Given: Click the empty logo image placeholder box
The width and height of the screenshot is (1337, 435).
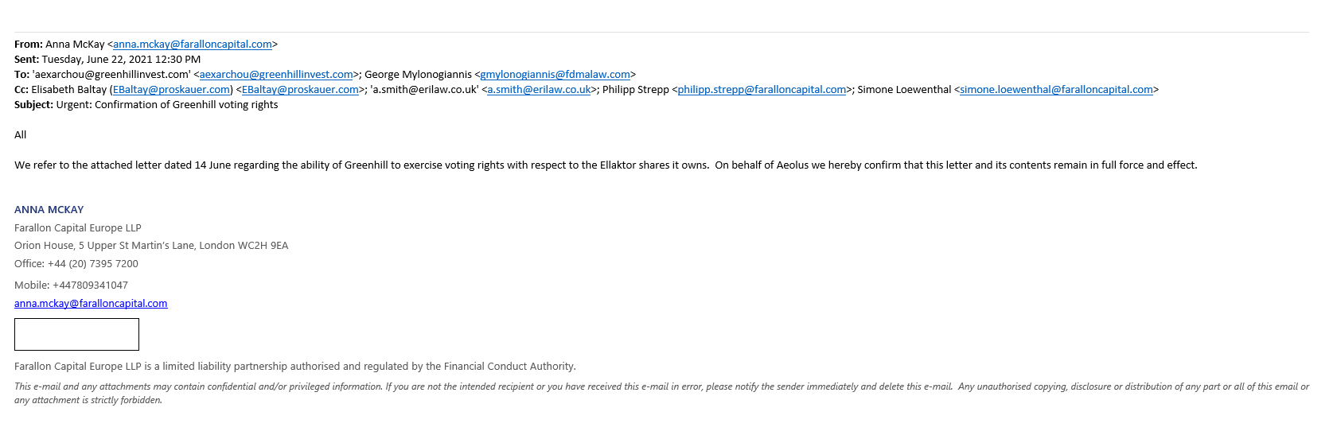Looking at the screenshot, I should (x=76, y=335).
